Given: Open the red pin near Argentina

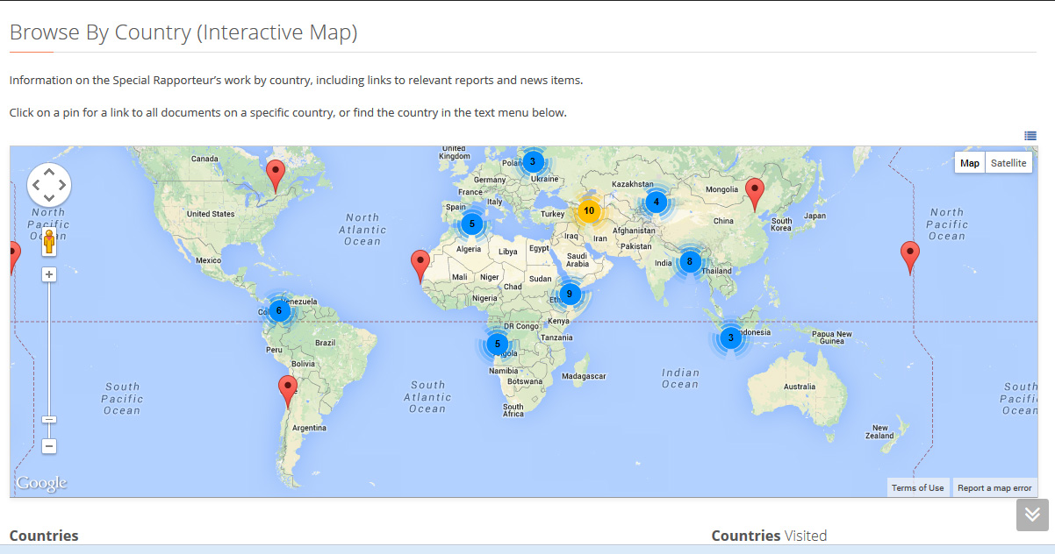Looking at the screenshot, I should 288,391.
